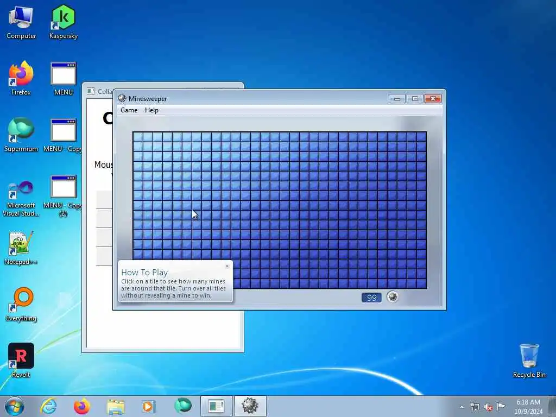This screenshot has width=556, height=417.
Task: Select the MENU desktop icon
Action: click(x=63, y=78)
